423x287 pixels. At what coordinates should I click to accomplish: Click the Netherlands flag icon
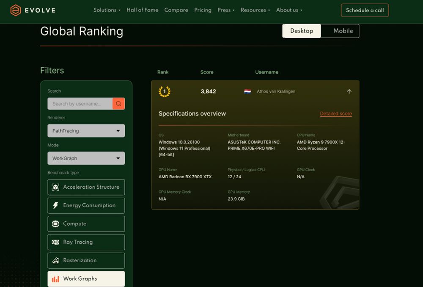(x=247, y=91)
